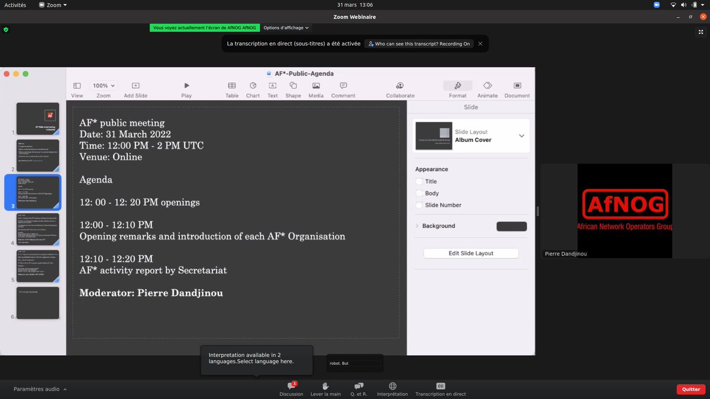Add a Text box via toolbar
This screenshot has width=710, height=399.
point(273,86)
